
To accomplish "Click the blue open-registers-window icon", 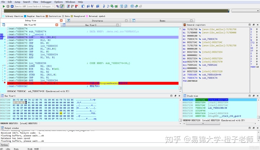I will tap(83, 6).
